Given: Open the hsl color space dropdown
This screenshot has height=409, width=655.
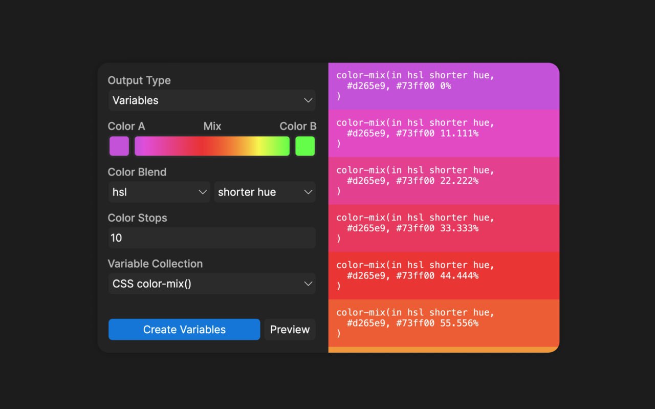Looking at the screenshot, I should tap(159, 192).
